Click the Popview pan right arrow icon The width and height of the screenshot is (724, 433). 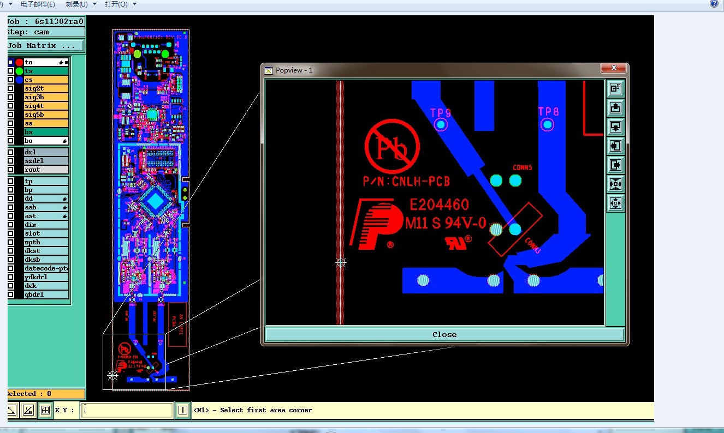point(615,165)
